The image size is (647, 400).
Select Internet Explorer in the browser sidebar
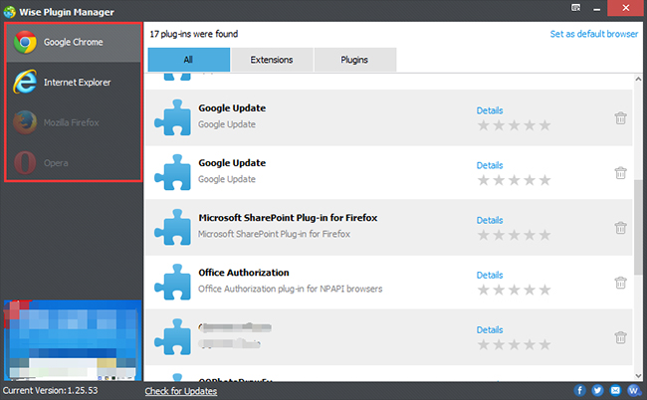click(x=72, y=83)
